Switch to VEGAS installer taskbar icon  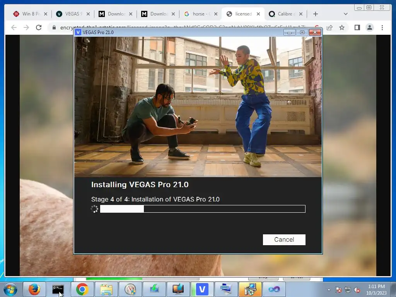click(x=202, y=289)
